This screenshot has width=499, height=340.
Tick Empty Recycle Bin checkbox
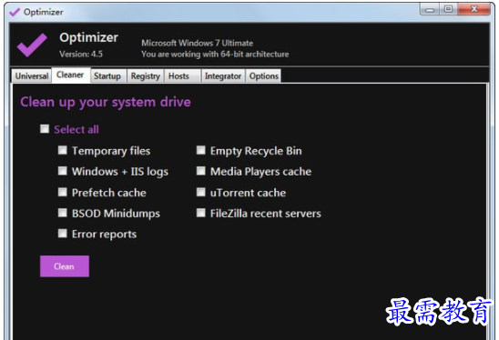click(x=201, y=150)
